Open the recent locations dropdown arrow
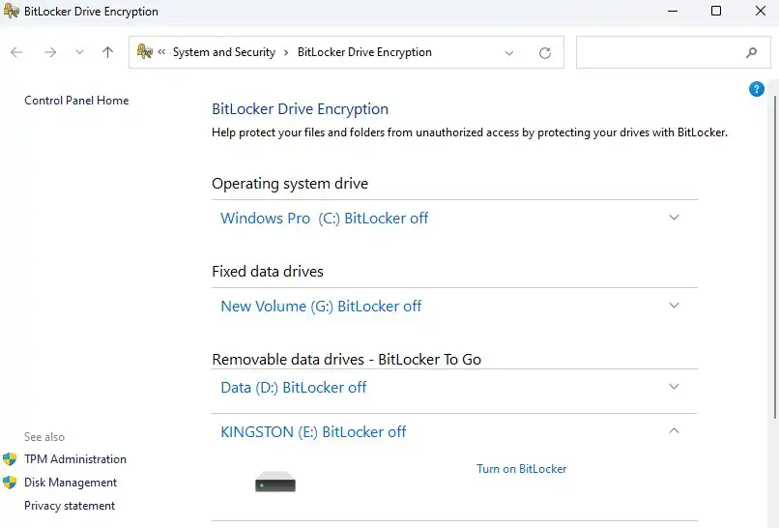The image size is (779, 528). pyautogui.click(x=79, y=52)
